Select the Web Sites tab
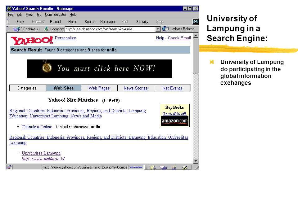This screenshot has width=298, height=223. 63,88
